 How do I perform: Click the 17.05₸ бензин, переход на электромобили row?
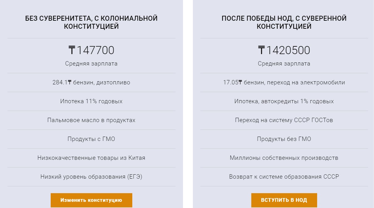point(284,83)
